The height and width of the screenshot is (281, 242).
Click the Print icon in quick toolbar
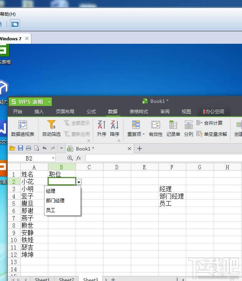coord(28,148)
